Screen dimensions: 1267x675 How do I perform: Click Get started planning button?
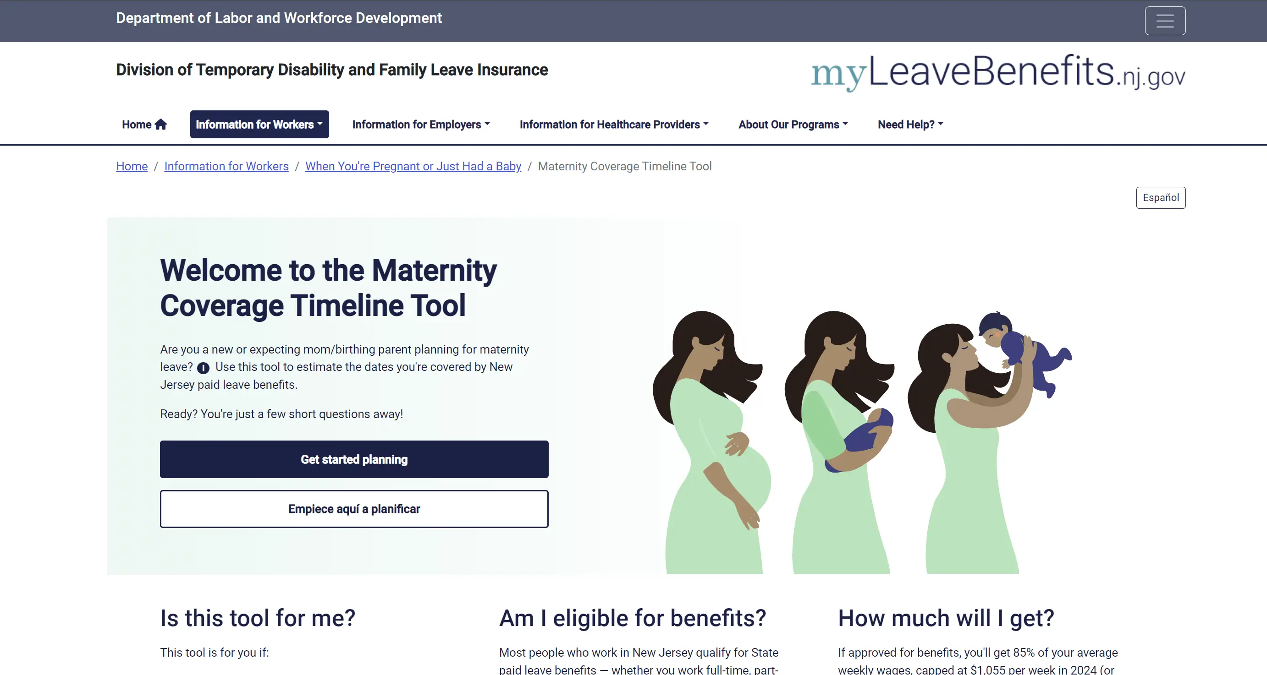[x=353, y=459]
